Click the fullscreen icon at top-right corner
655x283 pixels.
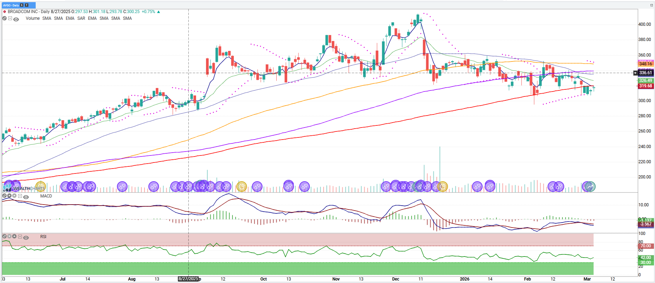(x=651, y=5)
